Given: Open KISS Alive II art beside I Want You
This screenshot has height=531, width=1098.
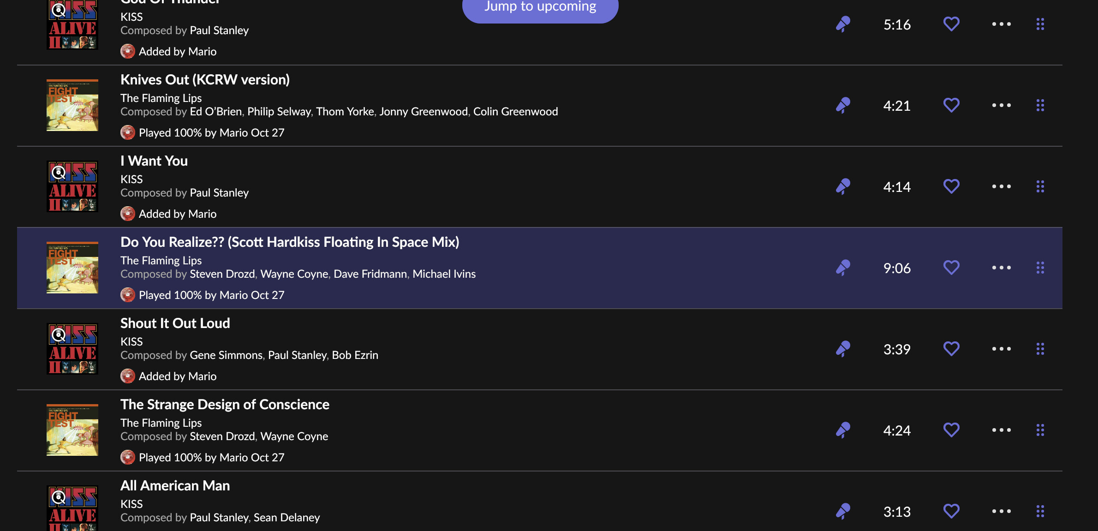Looking at the screenshot, I should (72, 186).
